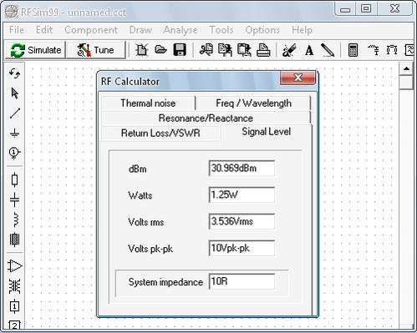Screen dimensions: 417x333
Task: Cut selection with scissors icon
Action: click(206, 50)
